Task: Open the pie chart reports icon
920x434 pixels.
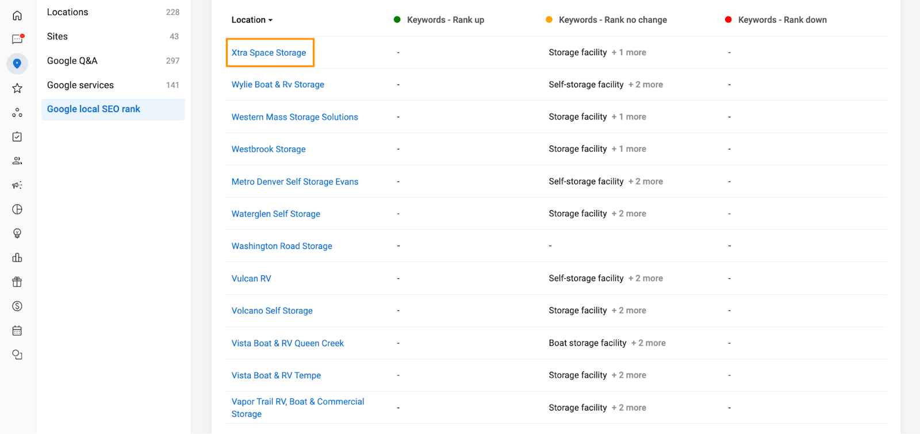Action: [x=17, y=209]
